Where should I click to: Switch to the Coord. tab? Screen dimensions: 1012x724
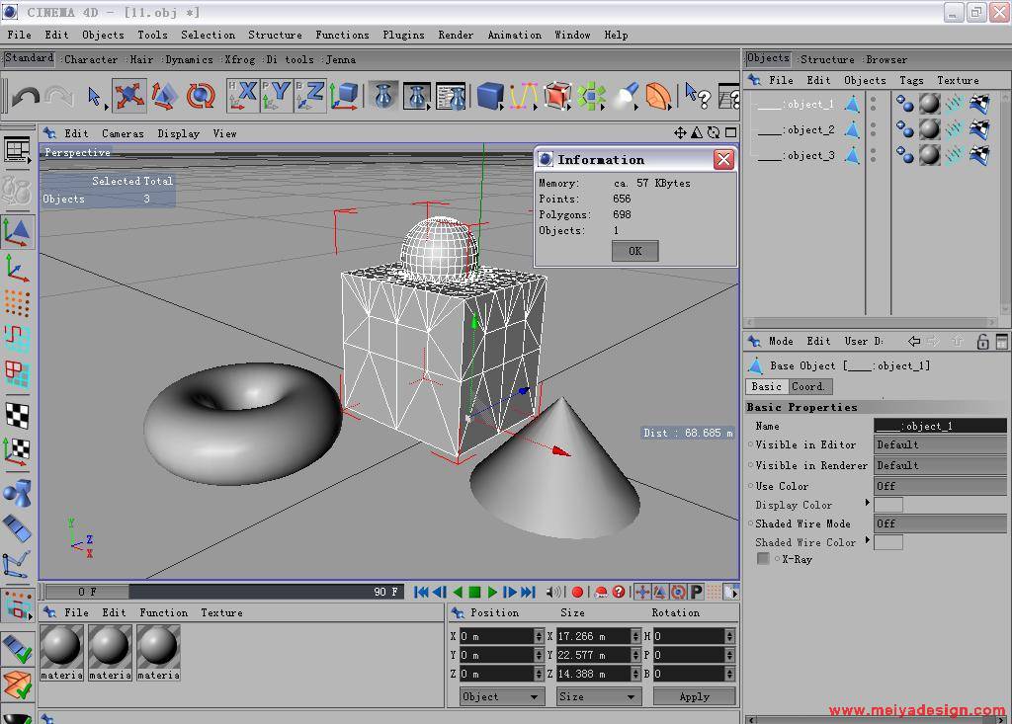809,386
